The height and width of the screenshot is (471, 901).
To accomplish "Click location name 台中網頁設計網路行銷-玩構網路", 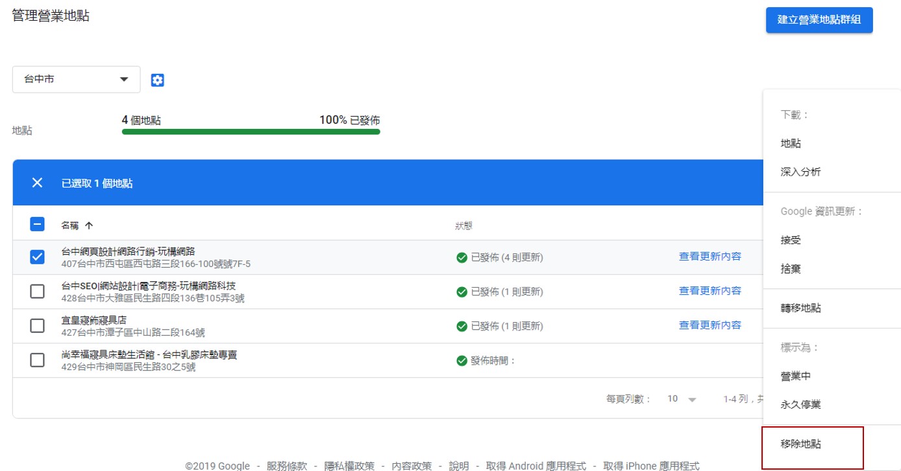I will [x=129, y=251].
